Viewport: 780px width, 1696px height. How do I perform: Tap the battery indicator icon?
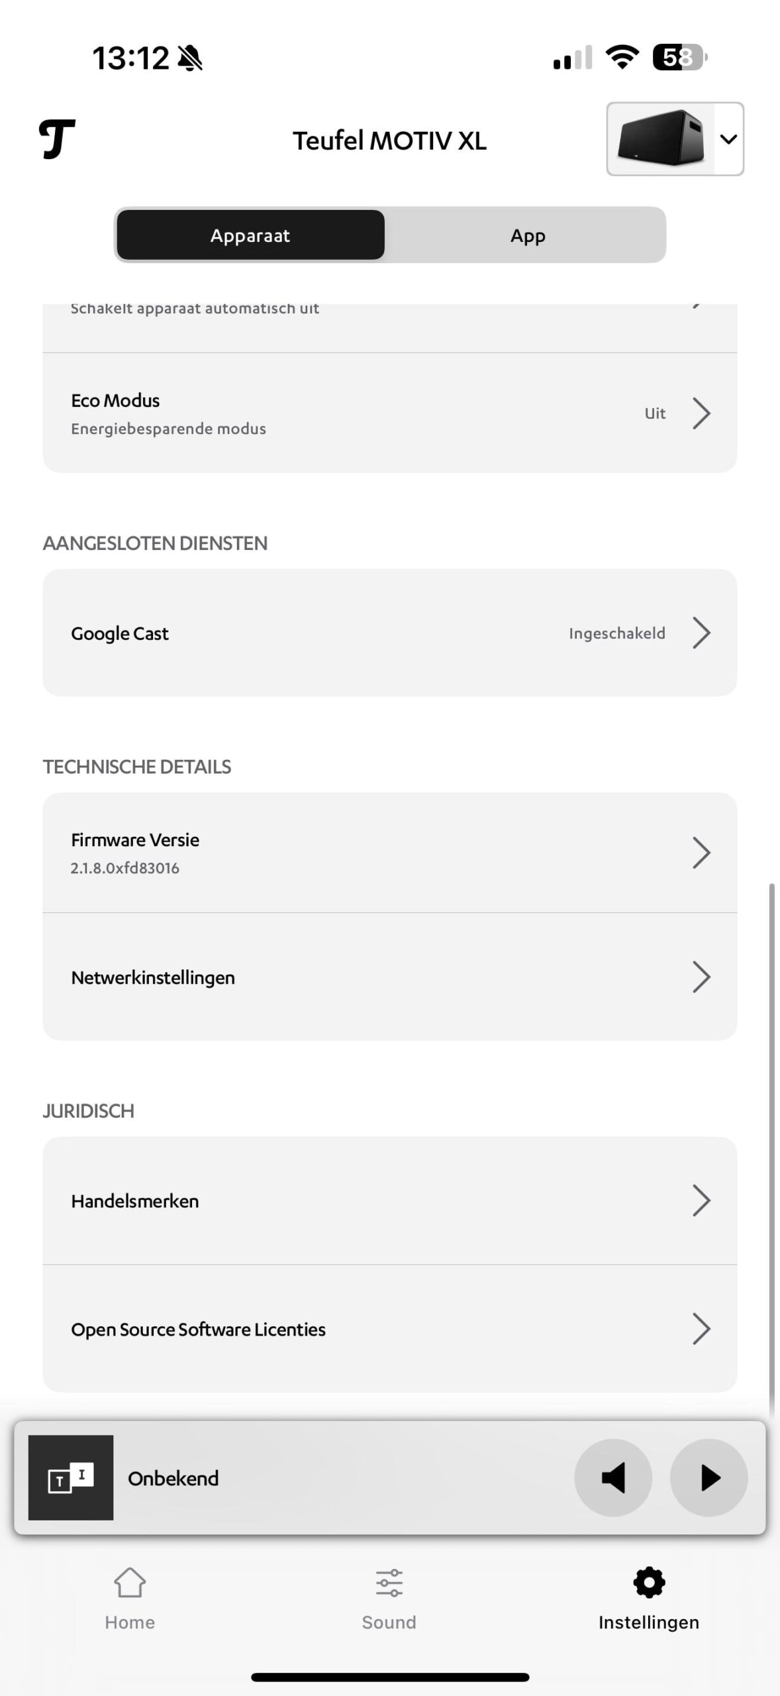click(x=679, y=57)
